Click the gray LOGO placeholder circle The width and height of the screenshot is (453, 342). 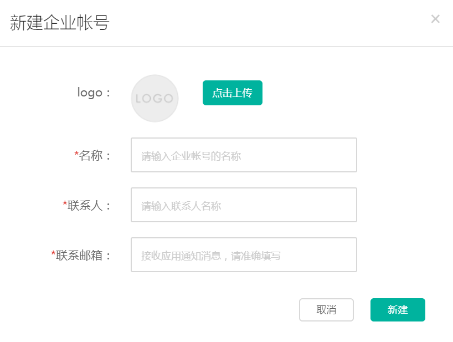coord(155,98)
